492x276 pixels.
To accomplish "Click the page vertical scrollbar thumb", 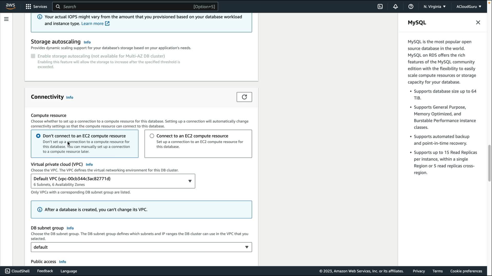I will [489, 163].
